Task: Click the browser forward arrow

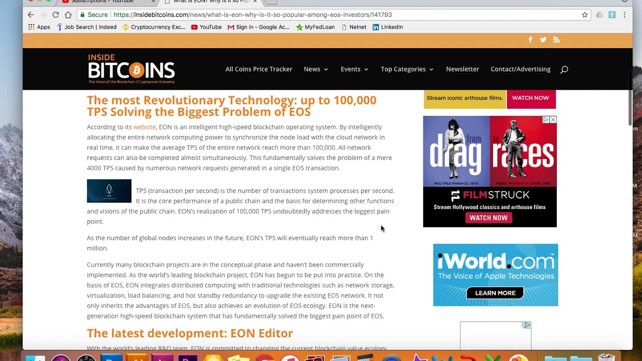Action: click(x=43, y=15)
